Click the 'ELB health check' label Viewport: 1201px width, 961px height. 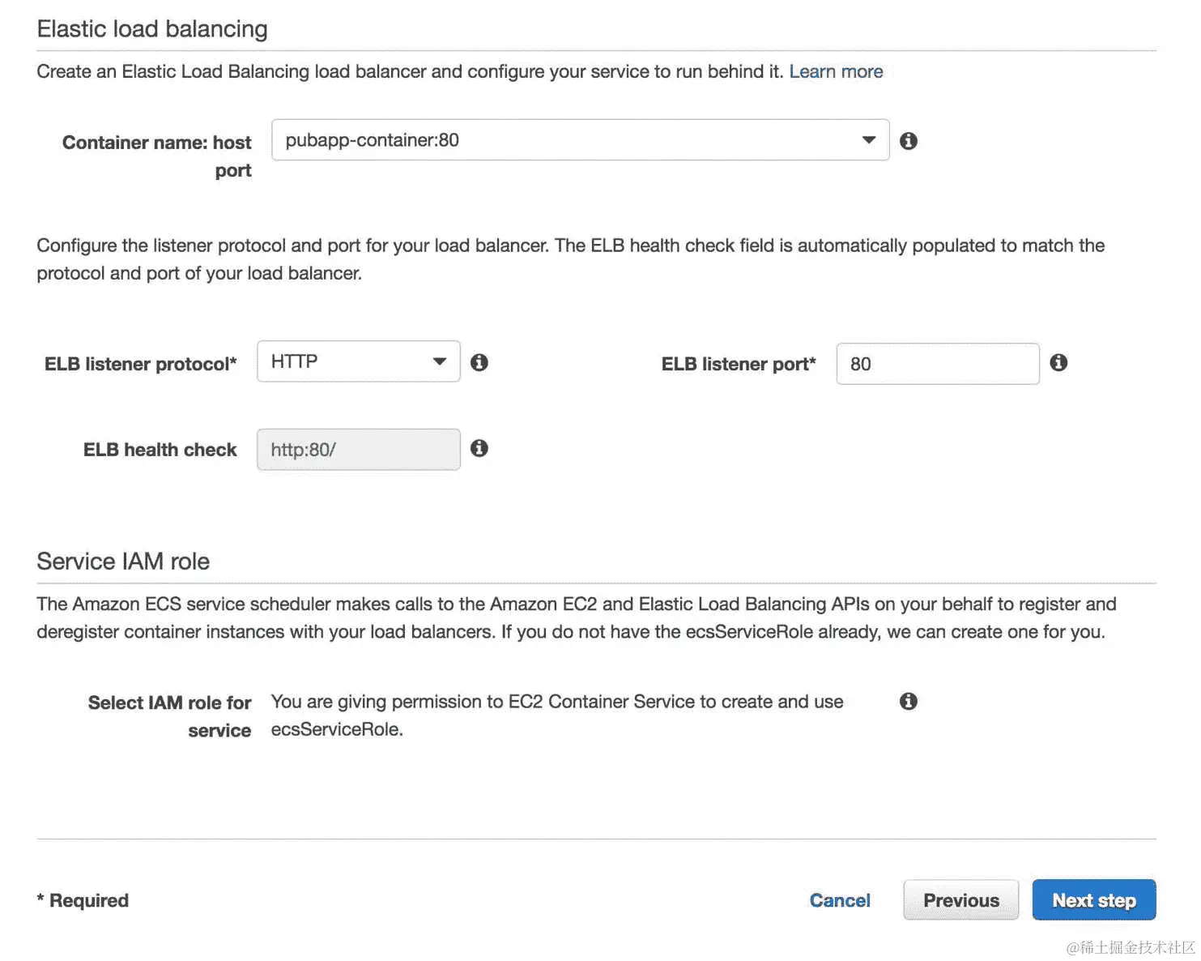(x=160, y=450)
